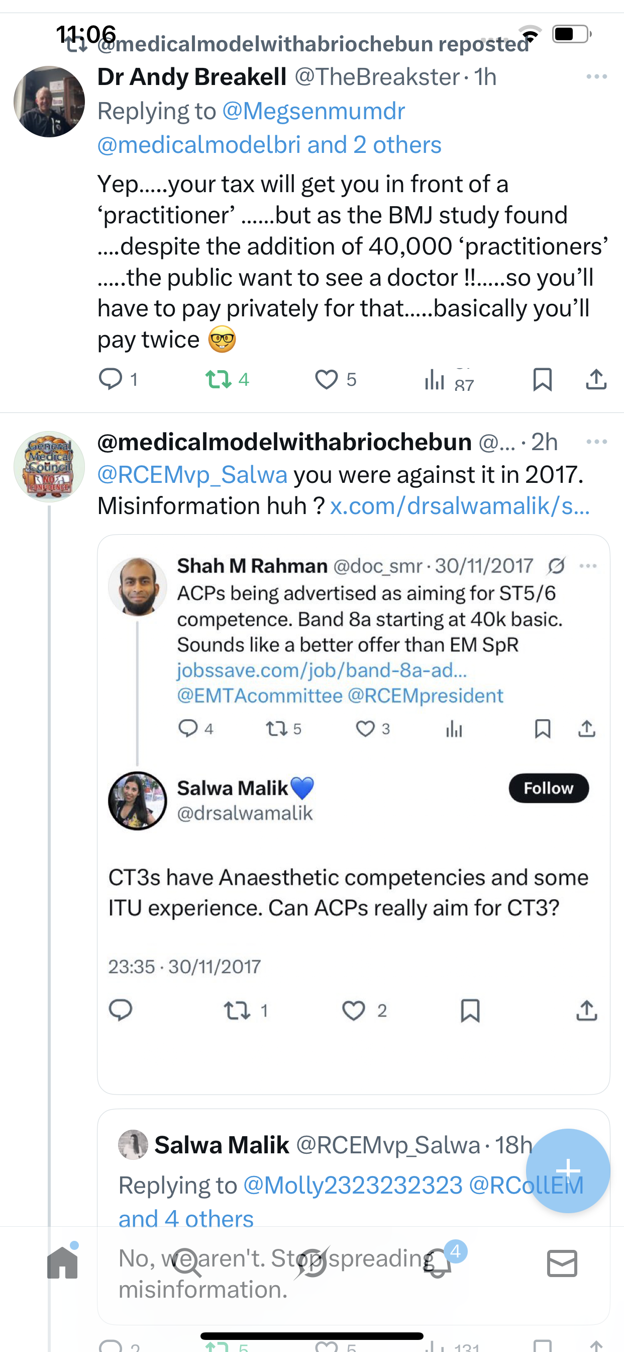Like Shah M Rahman's ACP tweet
Image resolution: width=624 pixels, height=1352 pixels.
point(365,728)
